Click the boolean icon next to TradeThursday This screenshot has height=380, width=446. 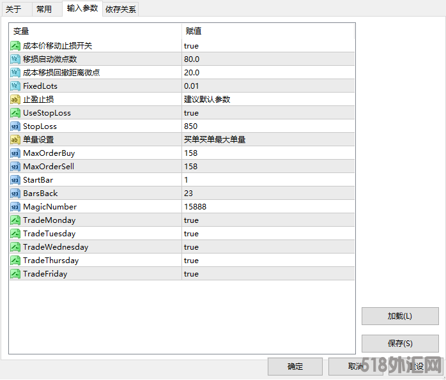click(x=15, y=261)
